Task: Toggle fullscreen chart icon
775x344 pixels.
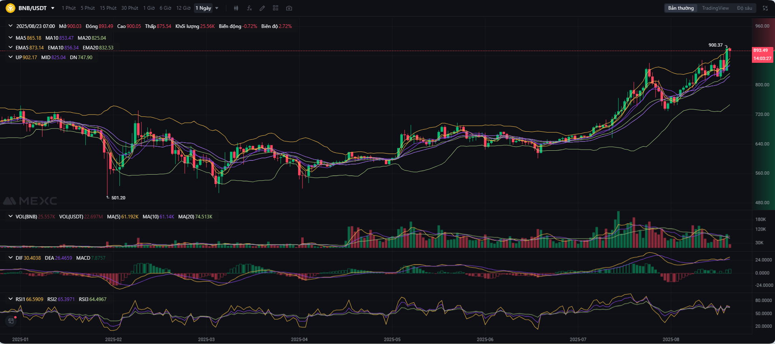Action: pyautogui.click(x=765, y=8)
